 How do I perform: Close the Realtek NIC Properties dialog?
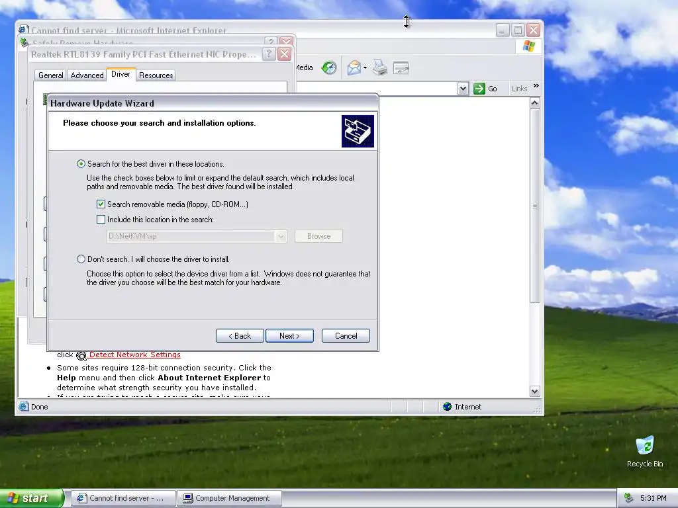pos(284,54)
